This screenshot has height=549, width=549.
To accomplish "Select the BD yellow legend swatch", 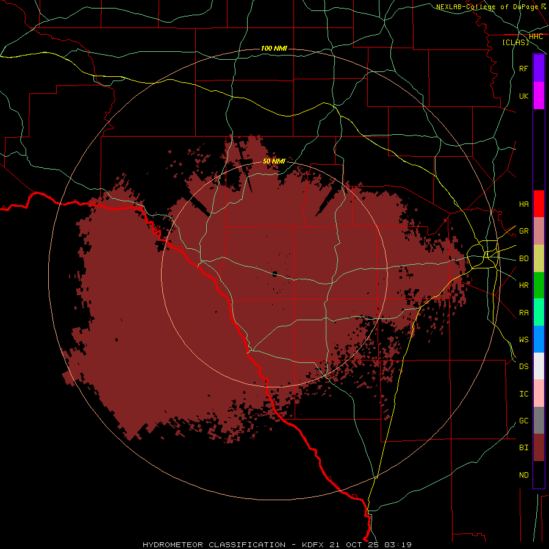I will coord(539,259).
